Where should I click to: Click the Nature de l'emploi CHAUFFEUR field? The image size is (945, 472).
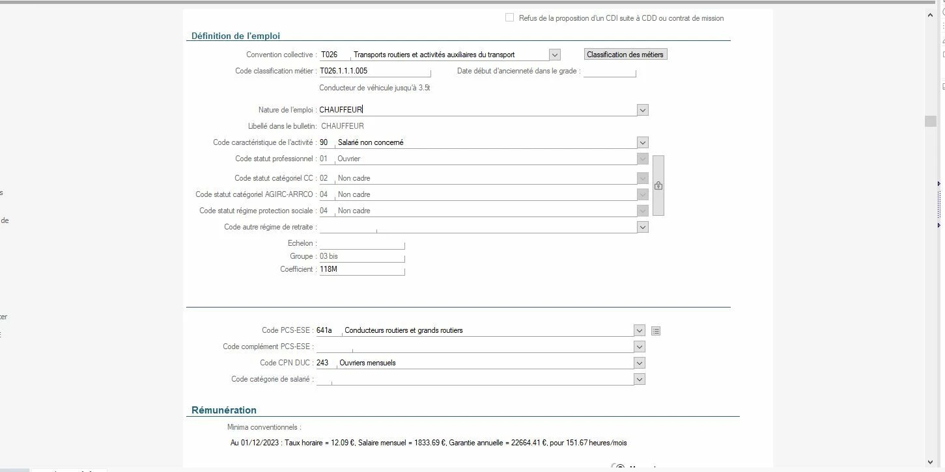(477, 110)
